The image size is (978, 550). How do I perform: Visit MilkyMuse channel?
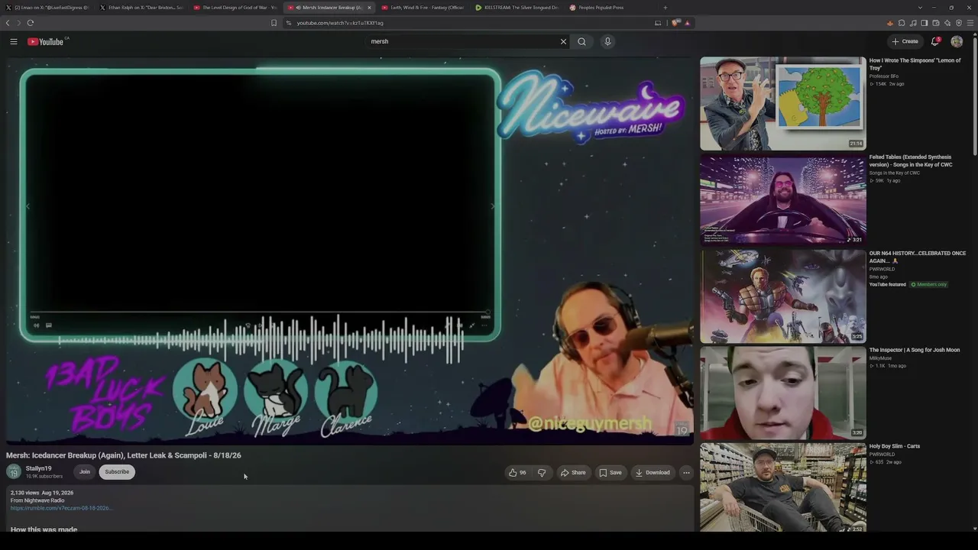(x=881, y=357)
